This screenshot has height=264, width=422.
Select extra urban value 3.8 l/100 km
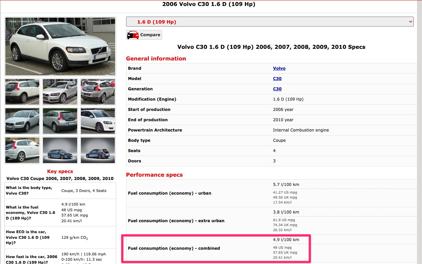click(286, 212)
